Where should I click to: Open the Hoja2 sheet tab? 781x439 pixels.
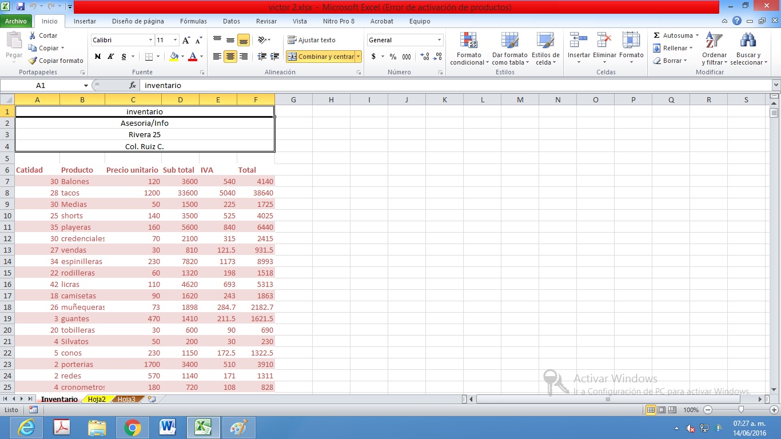[x=96, y=399]
